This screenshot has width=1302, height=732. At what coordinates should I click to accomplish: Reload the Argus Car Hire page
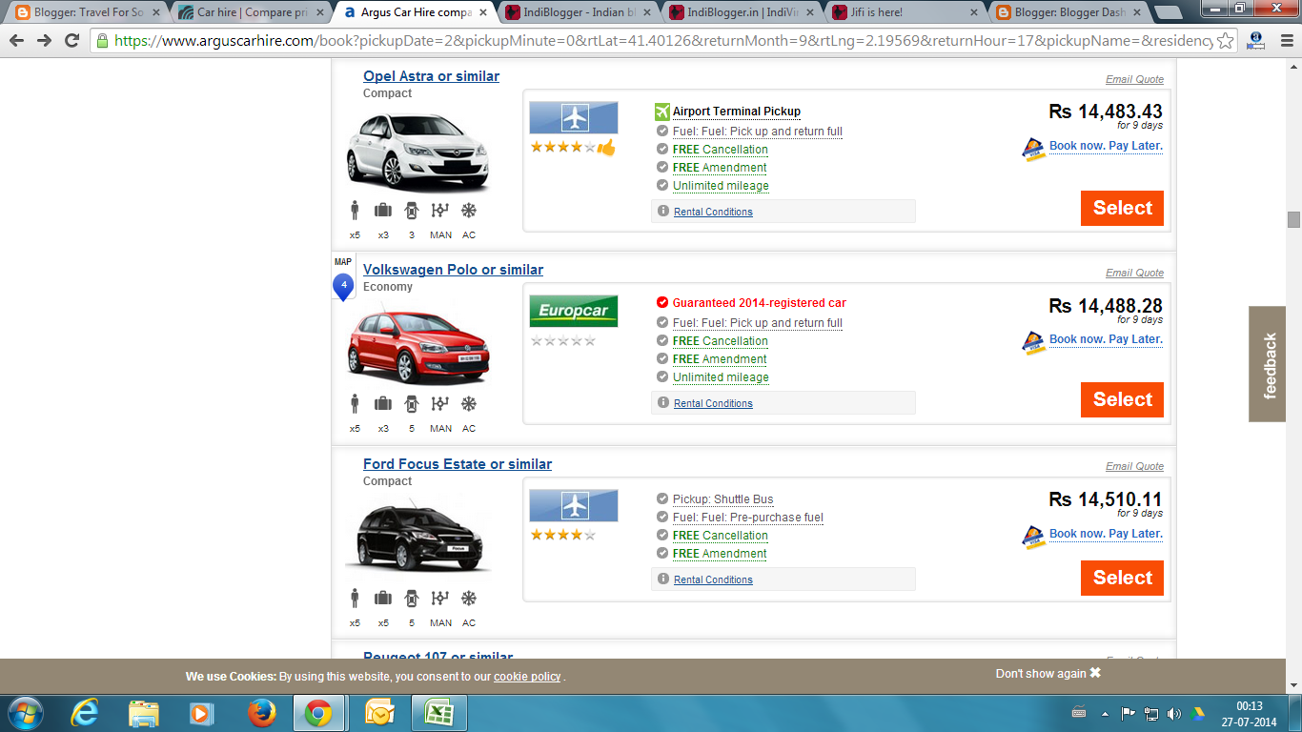point(71,41)
